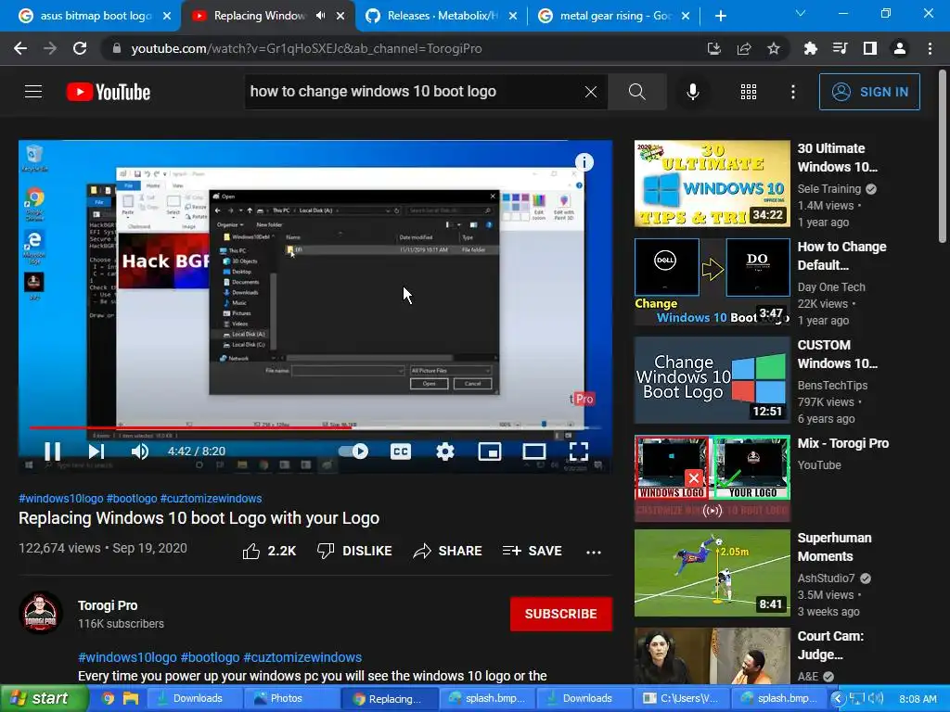
Task: Toggle closed captions CC
Action: 401,451
